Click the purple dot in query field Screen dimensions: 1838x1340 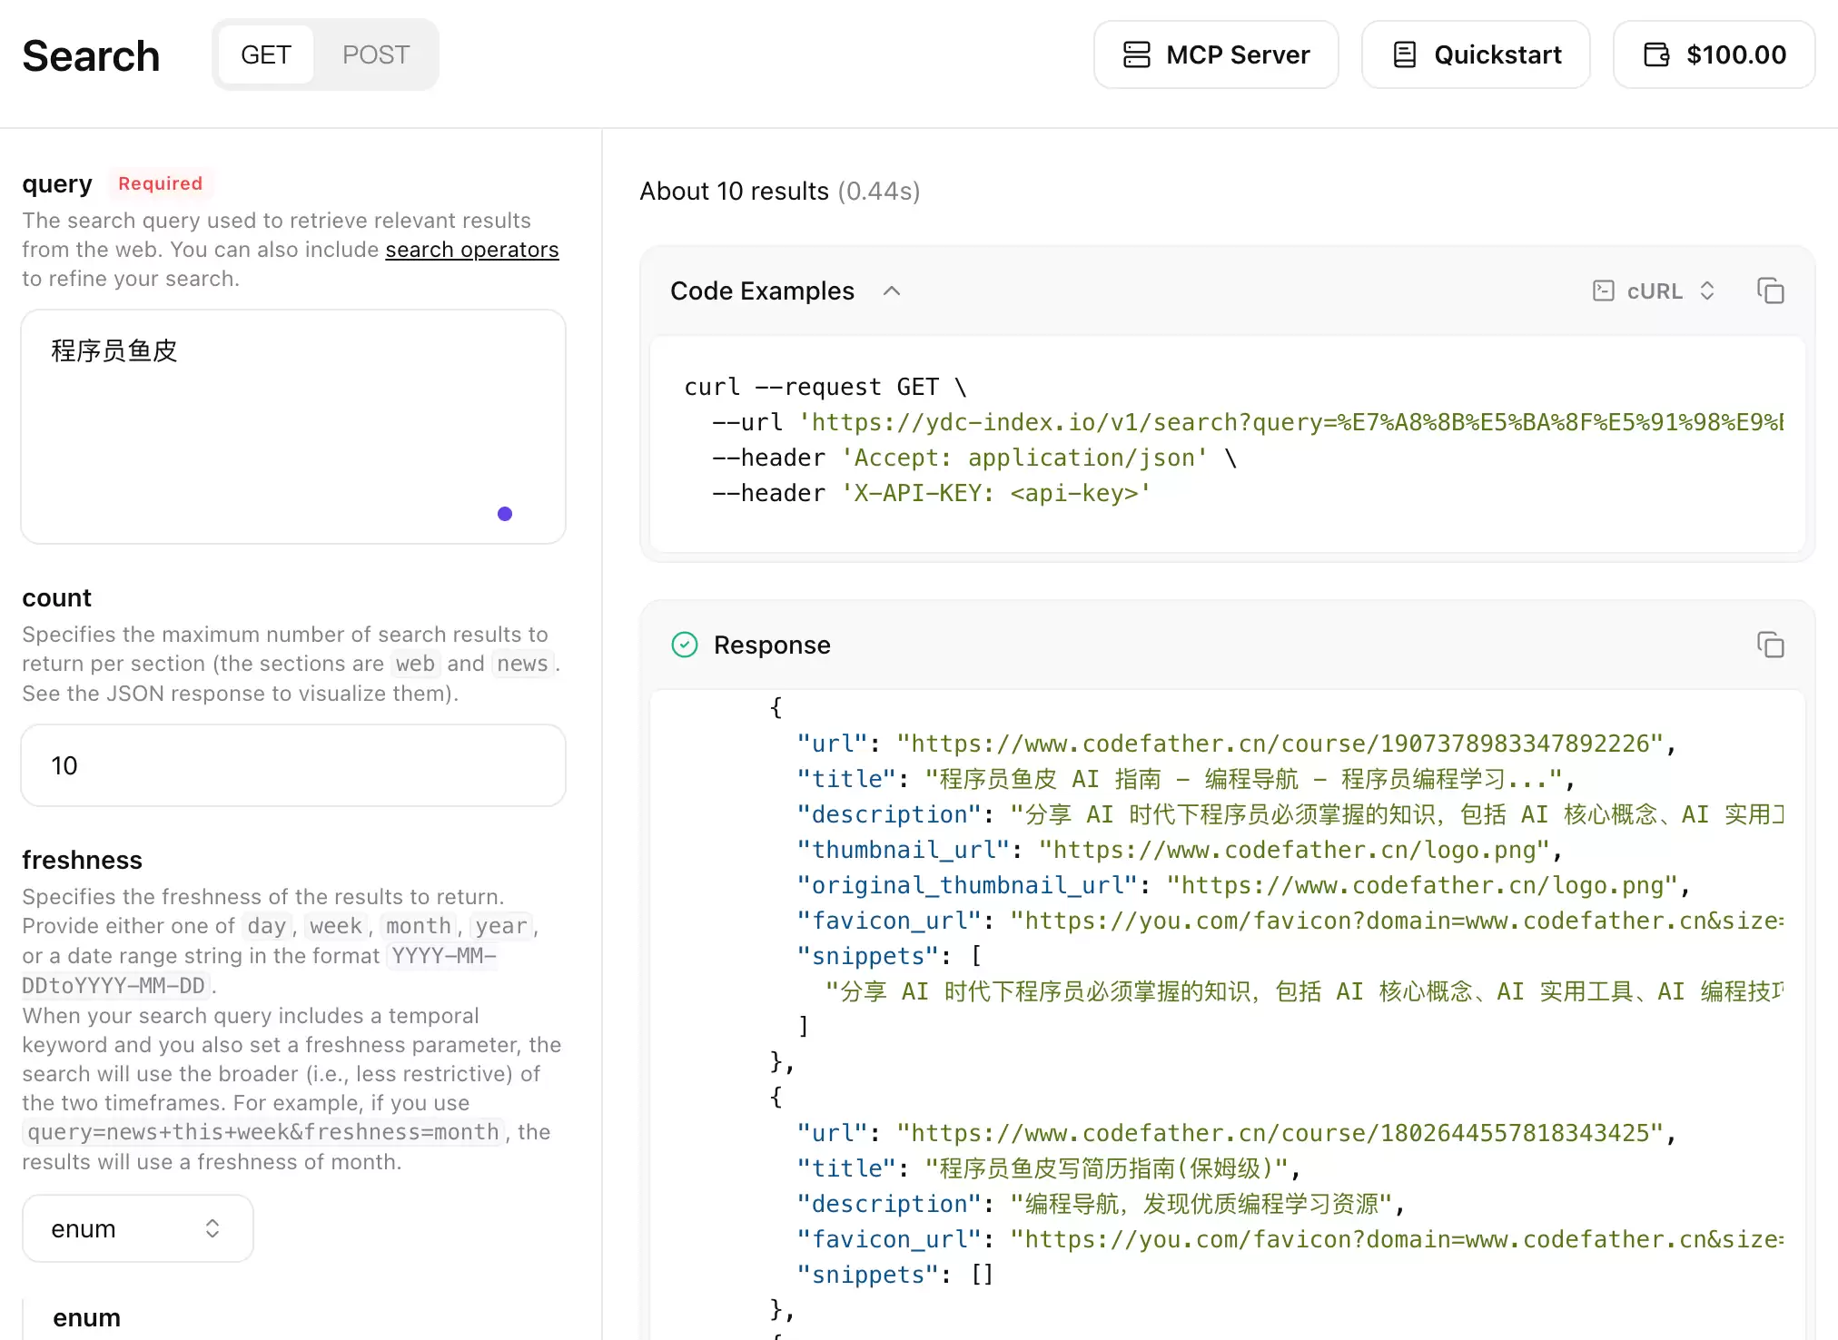tap(505, 514)
